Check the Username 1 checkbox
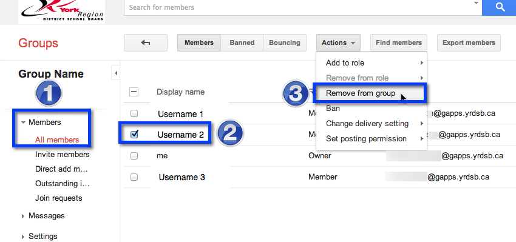 pos(134,114)
